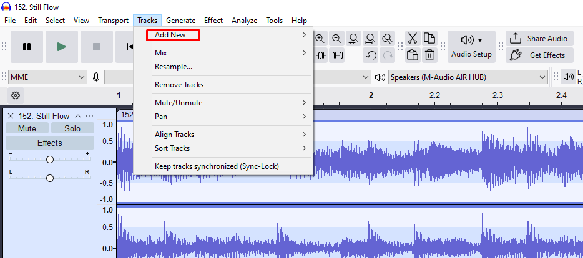Click timeline ruler at 2.2 mark
Image resolution: width=583 pixels, height=258 pixels.
(434, 95)
